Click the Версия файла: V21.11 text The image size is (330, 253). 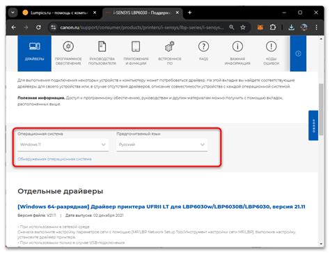click(37, 215)
